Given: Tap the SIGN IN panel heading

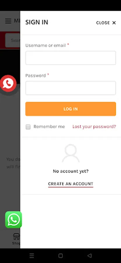Looking at the screenshot, I should [x=37, y=22].
